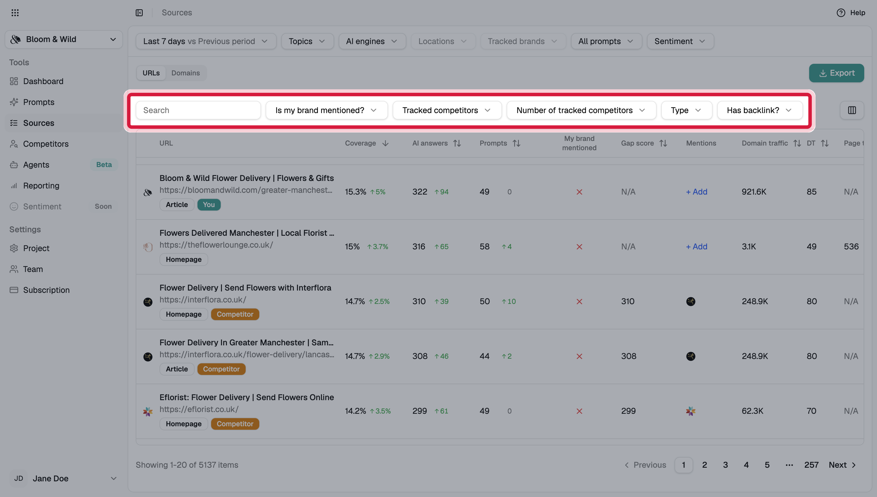
Task: Jump to last page 257
Action: click(811, 465)
